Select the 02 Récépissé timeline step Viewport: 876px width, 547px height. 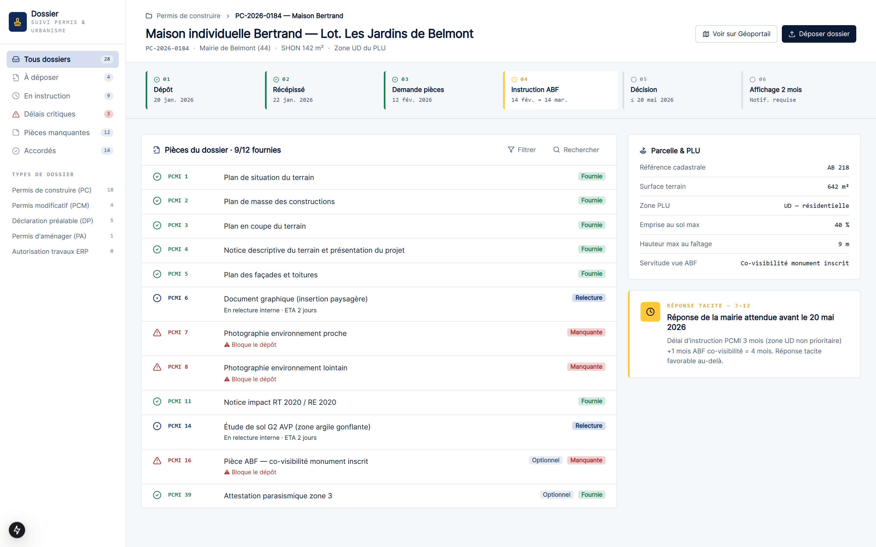pos(322,90)
